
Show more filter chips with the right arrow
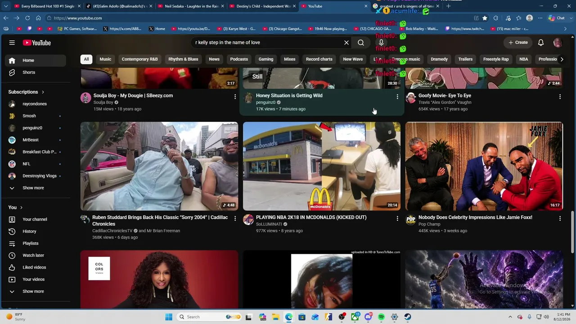tap(561, 59)
